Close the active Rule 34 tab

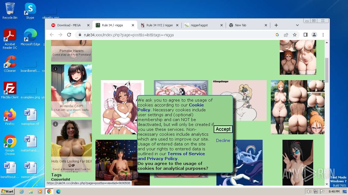pyautogui.click(x=133, y=25)
